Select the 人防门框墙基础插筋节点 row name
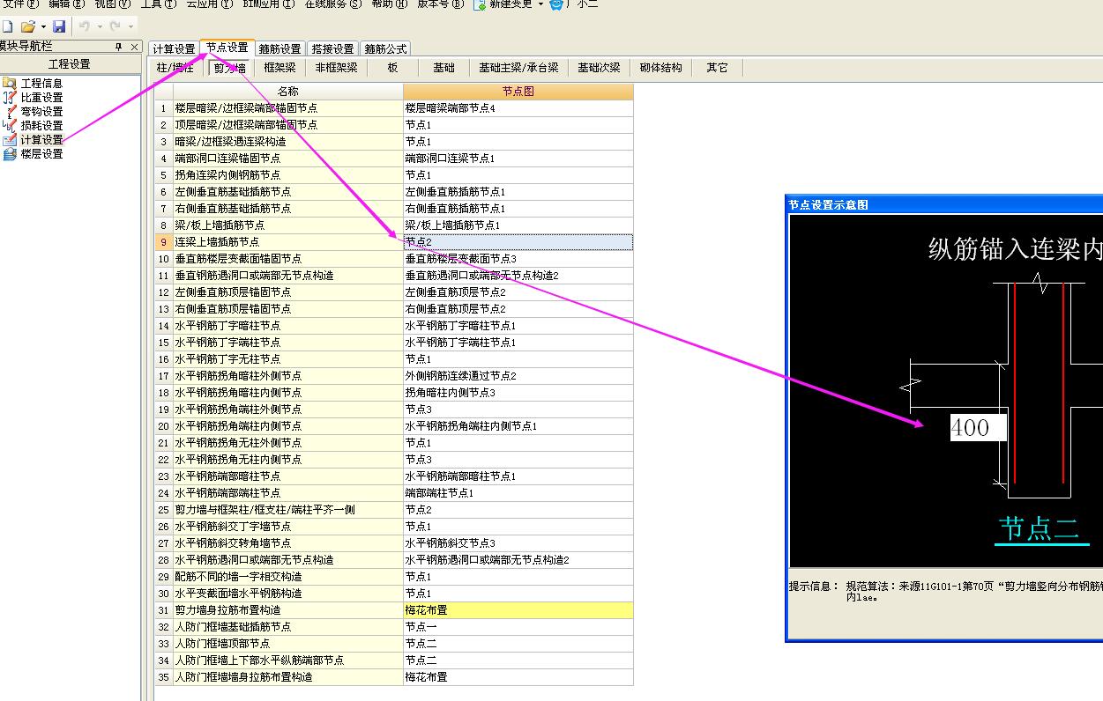Viewport: 1103px width, 701px height. [287, 627]
